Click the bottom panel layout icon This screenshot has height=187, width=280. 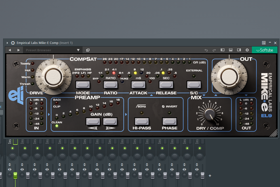[231, 50]
